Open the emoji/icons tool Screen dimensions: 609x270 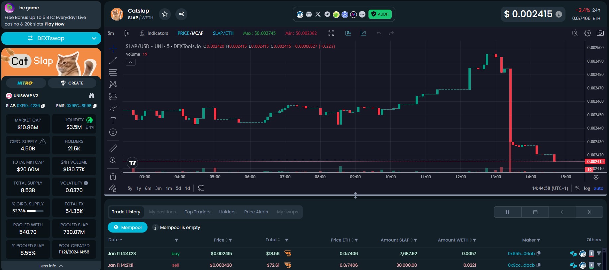(x=113, y=132)
